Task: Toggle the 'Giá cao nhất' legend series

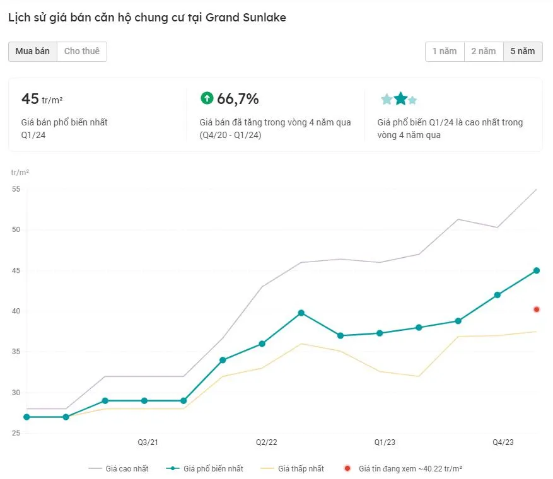Action: click(119, 469)
